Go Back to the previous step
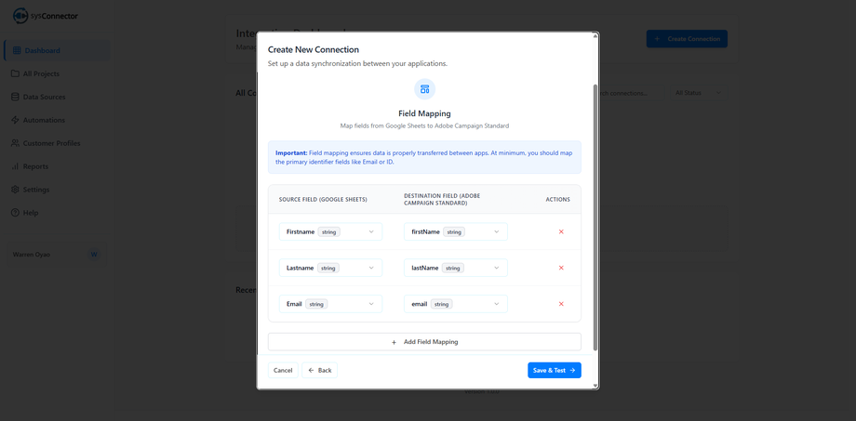The image size is (856, 421). pyautogui.click(x=319, y=370)
